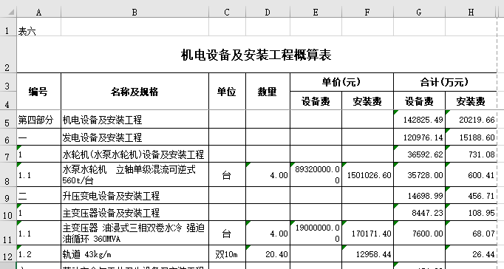
Task: Click cell with value 1501026.60
Action: [368, 174]
